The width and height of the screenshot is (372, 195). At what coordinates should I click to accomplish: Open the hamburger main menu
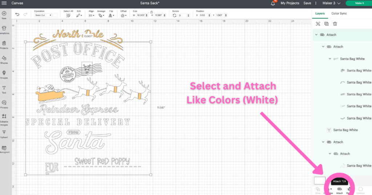point(4,3)
